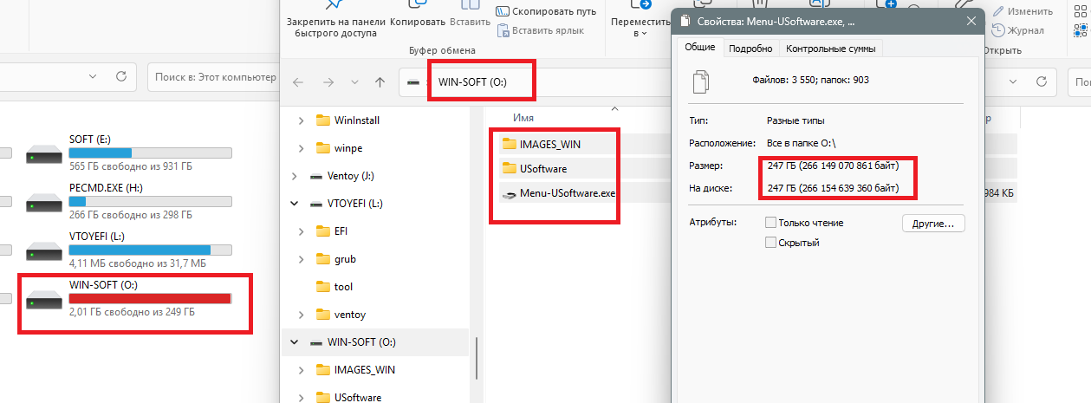Tick the Скрытый attribute checkbox
Screen dimensions: 1091x403
click(x=770, y=243)
